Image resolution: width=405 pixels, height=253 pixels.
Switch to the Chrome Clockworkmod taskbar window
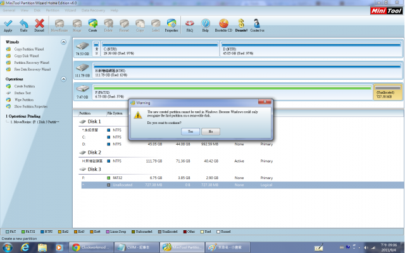click(x=91, y=247)
